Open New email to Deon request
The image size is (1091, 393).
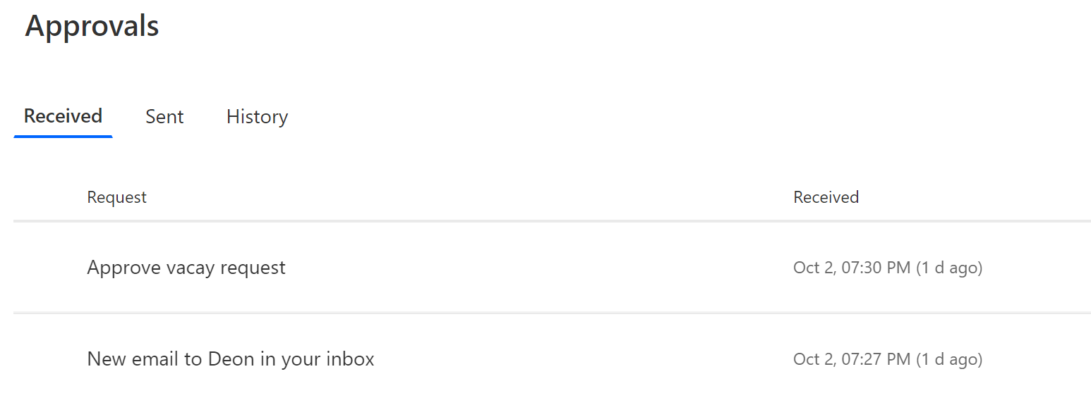pos(230,359)
